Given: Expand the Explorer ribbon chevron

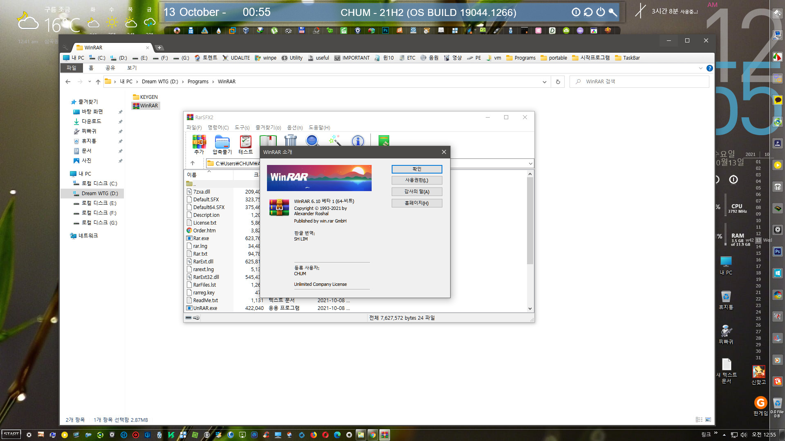Looking at the screenshot, I should point(701,68).
